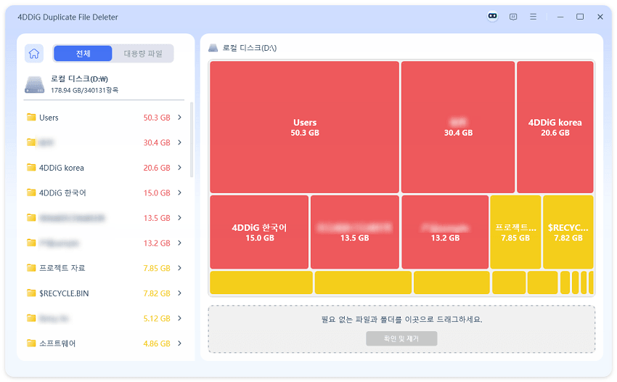Close the 4DDiG window

click(x=600, y=17)
